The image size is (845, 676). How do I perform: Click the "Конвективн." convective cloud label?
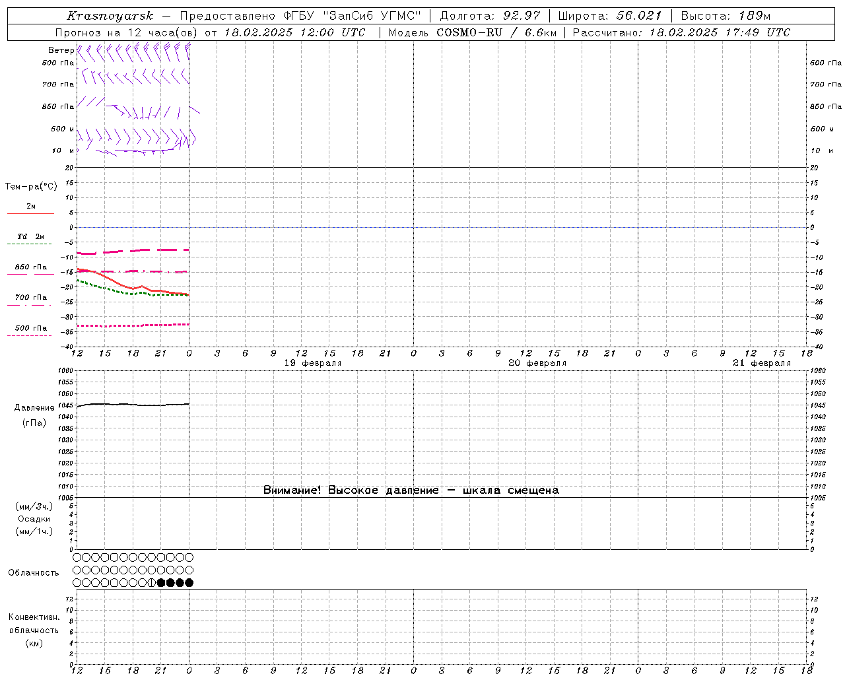click(34, 617)
